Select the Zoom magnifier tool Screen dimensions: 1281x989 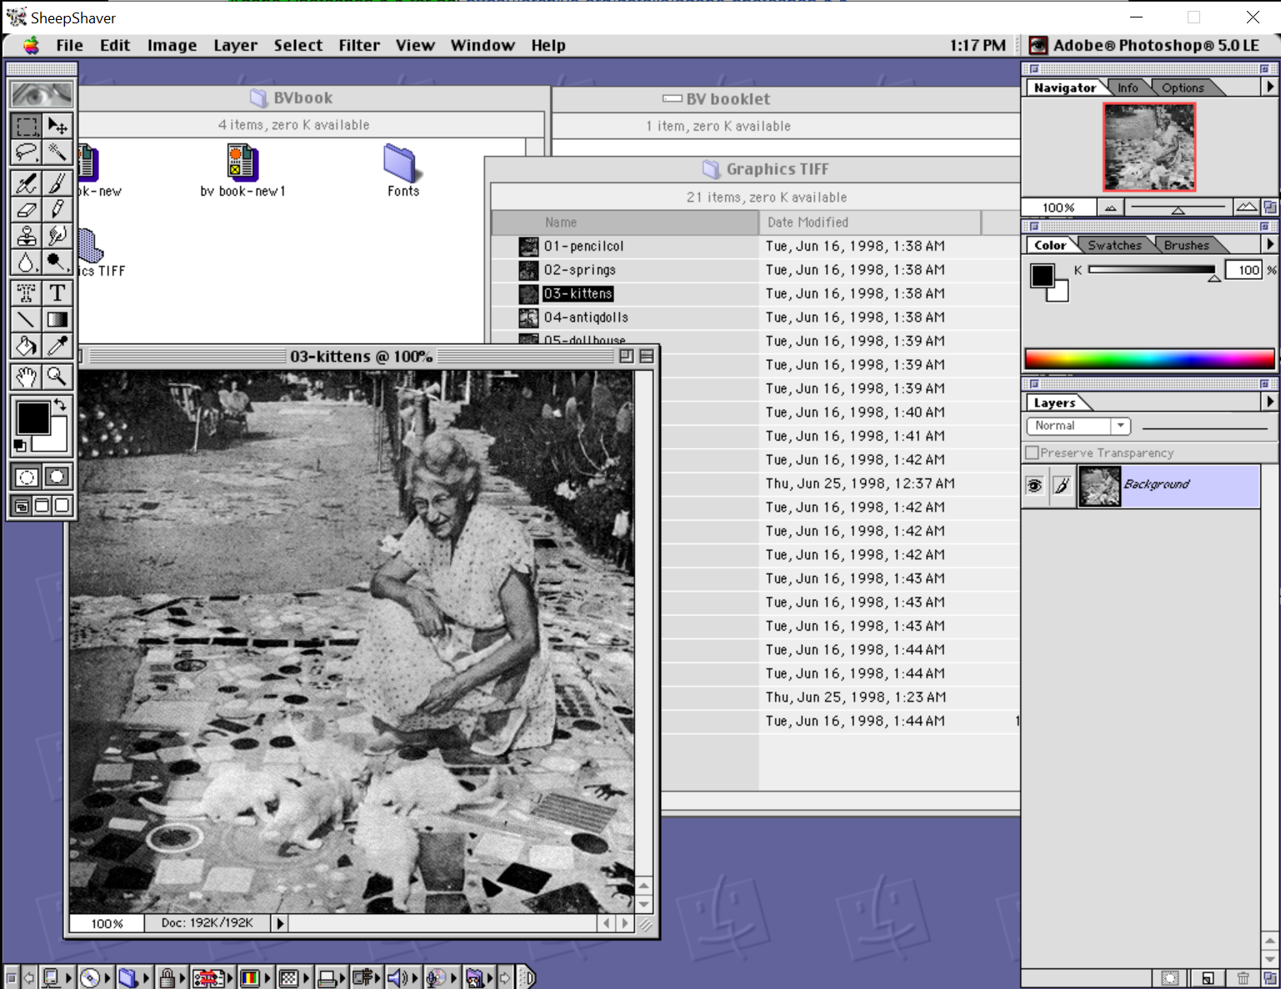[x=58, y=377]
